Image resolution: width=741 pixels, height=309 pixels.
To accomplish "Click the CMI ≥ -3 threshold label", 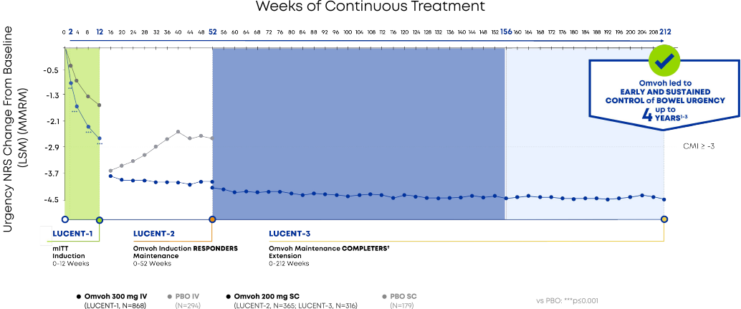I will point(699,146).
